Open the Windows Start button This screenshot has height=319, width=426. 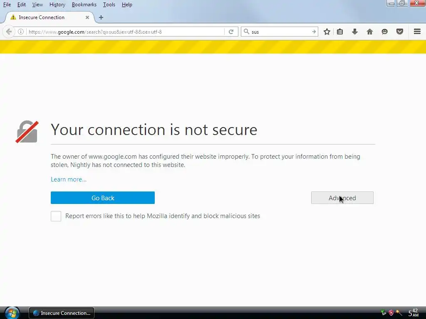[12, 313]
